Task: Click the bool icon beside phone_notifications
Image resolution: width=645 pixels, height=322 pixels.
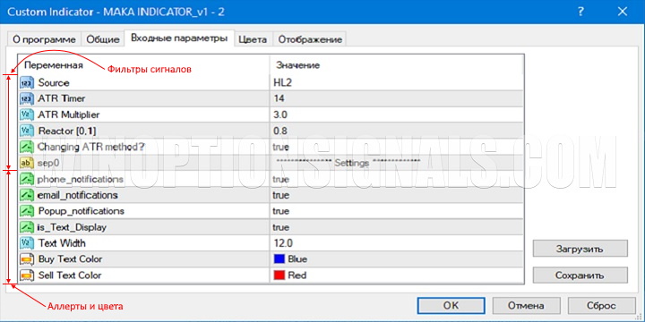Action: click(x=27, y=179)
